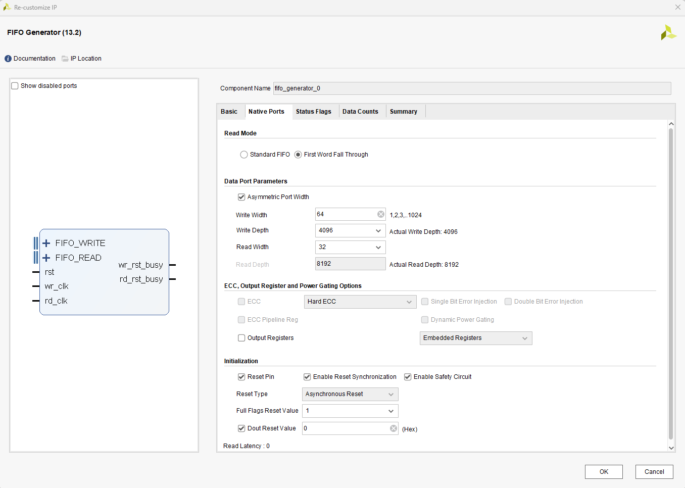Select the Standard FIFO read mode
The width and height of the screenshot is (685, 488).
pos(244,155)
